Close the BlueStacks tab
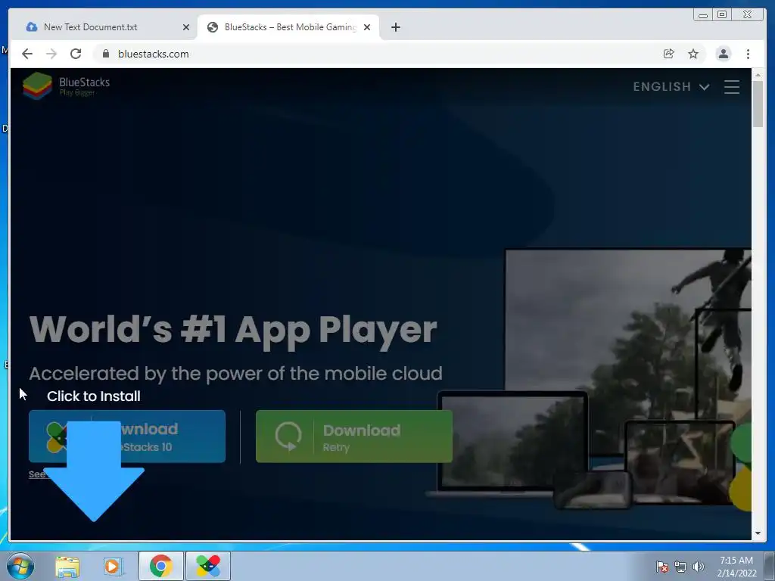Viewport: 775px width, 581px height. click(367, 27)
